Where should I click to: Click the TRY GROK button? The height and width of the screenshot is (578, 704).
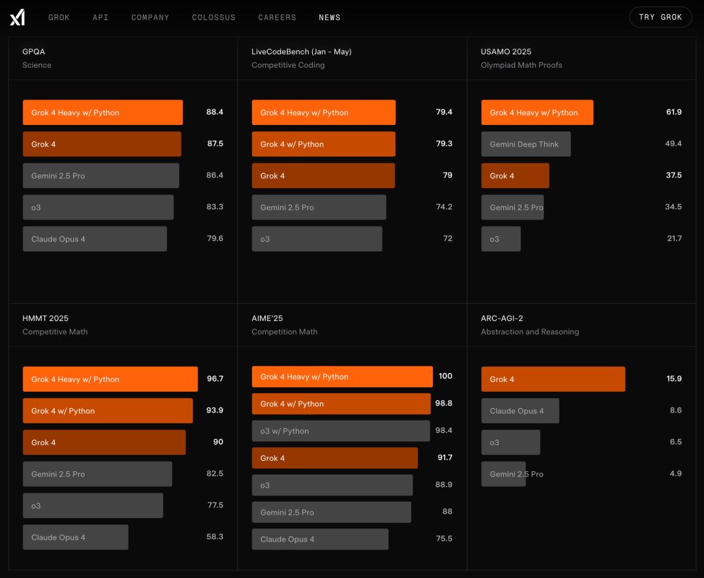660,17
